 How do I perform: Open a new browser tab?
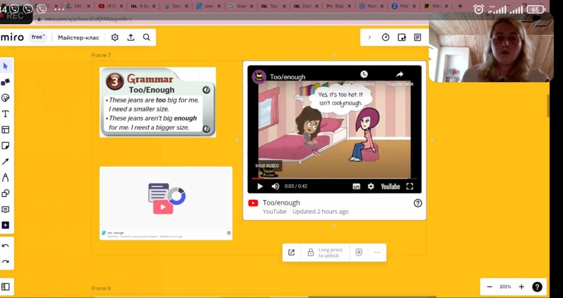click(460, 6)
